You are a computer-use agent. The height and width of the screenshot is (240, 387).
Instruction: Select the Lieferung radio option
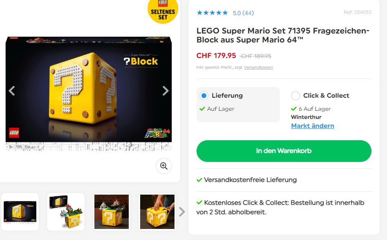204,96
